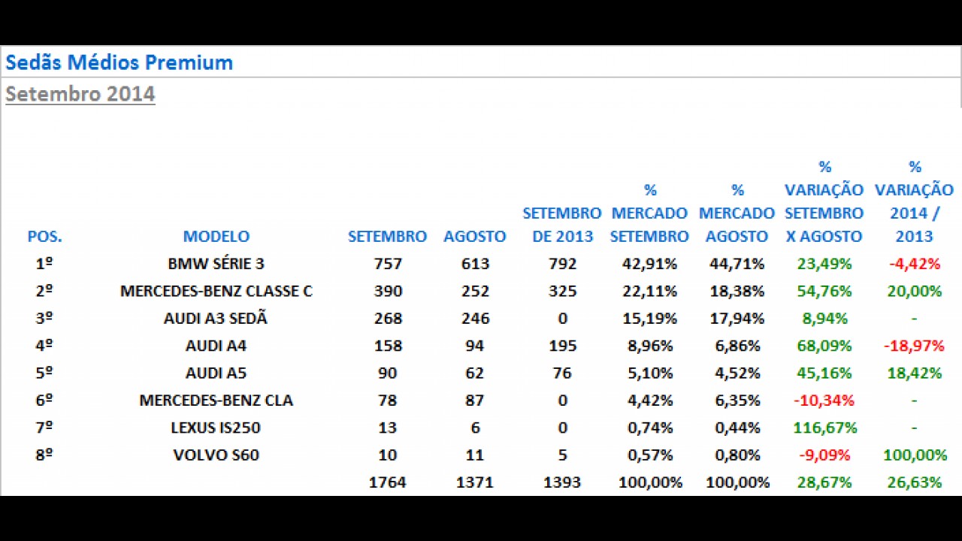Select Classe C August value '252'

(475, 291)
